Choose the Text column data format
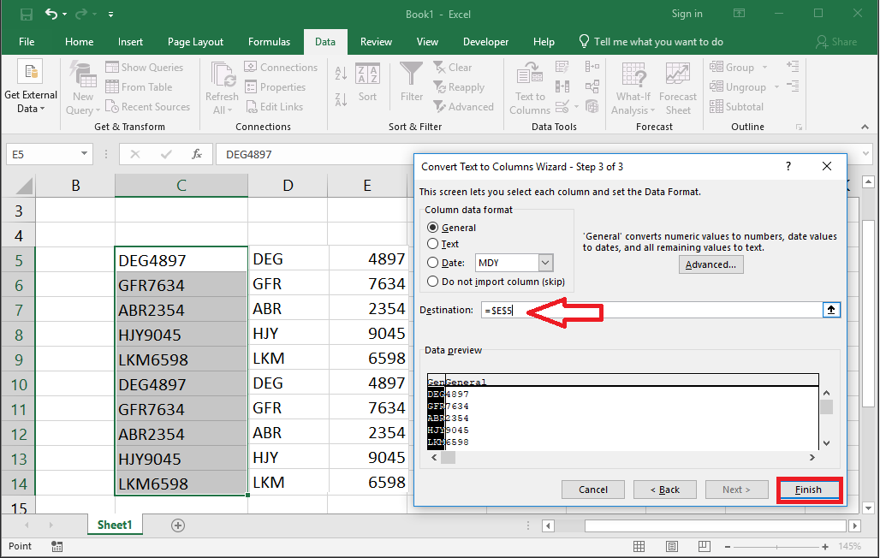The image size is (880, 558). coord(433,244)
